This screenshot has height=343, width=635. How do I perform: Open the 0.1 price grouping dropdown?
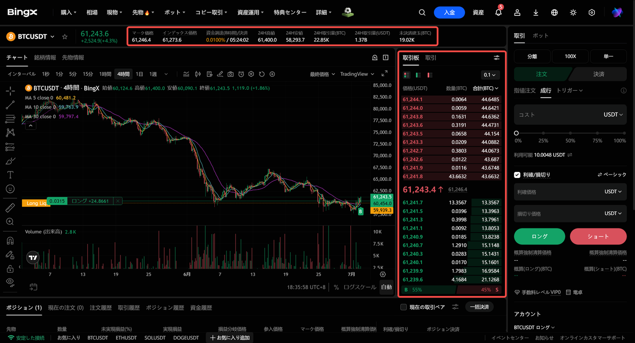click(x=490, y=75)
